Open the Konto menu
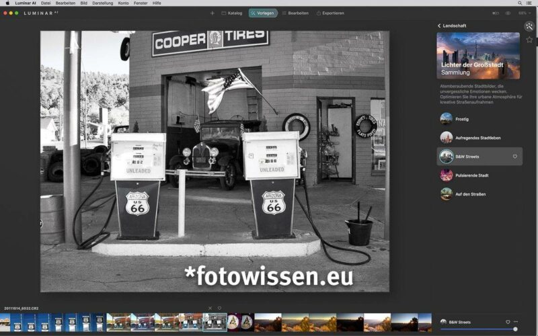 pos(123,3)
